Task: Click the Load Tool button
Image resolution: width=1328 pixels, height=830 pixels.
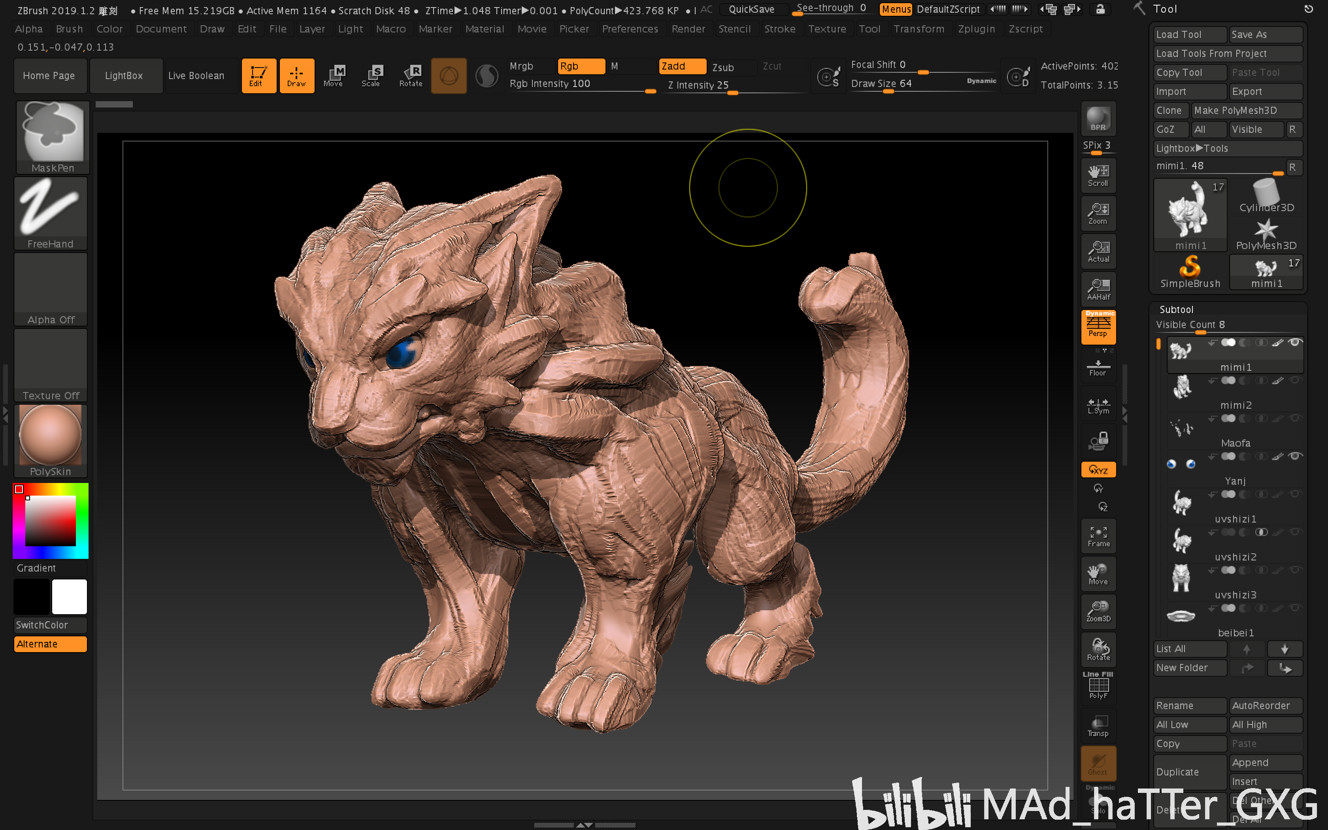Action: pyautogui.click(x=1190, y=35)
